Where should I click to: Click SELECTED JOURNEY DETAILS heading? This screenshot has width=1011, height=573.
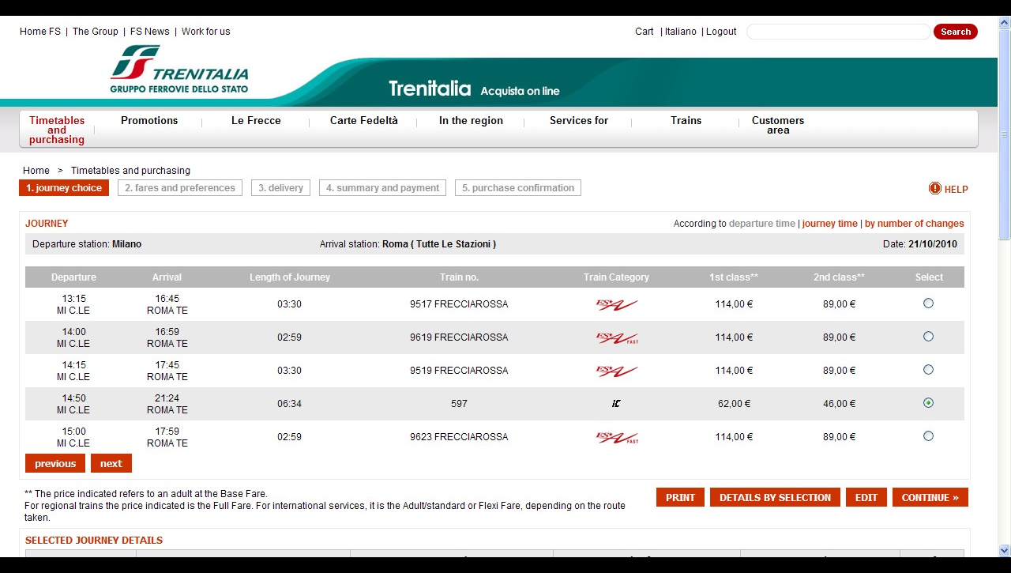(94, 541)
